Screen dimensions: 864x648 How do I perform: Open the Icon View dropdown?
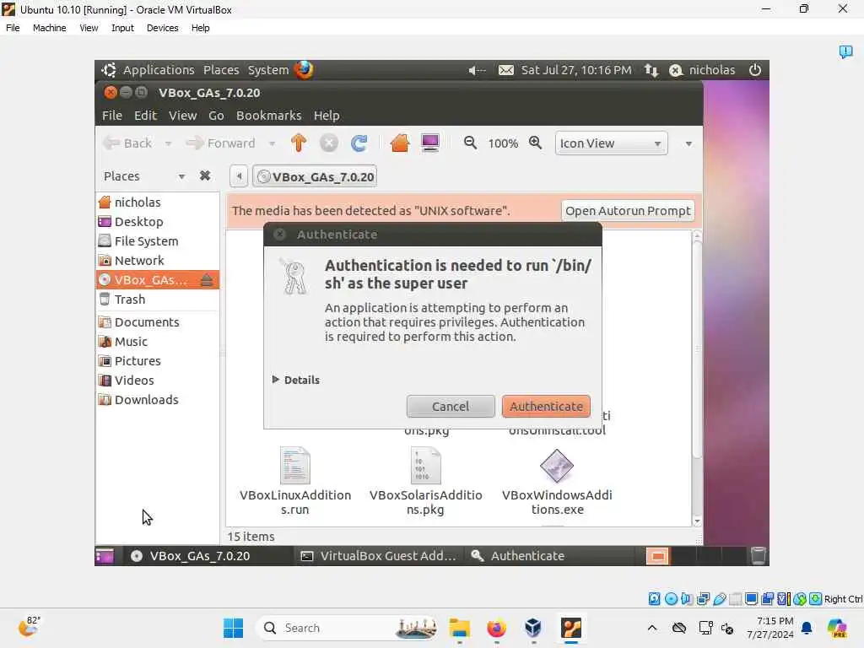pyautogui.click(x=611, y=143)
